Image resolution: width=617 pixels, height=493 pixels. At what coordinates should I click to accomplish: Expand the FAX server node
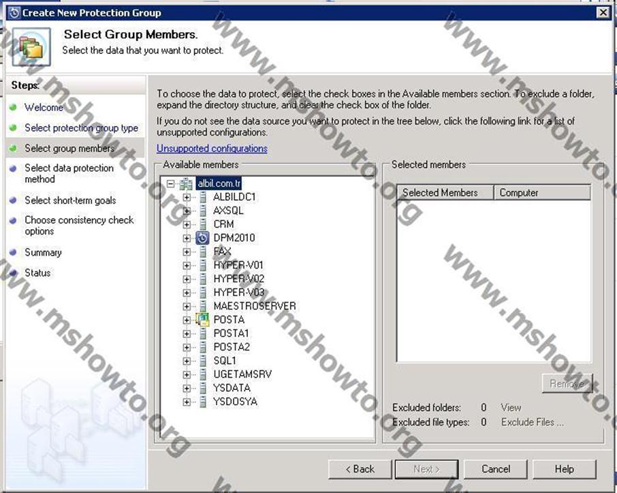pos(187,252)
